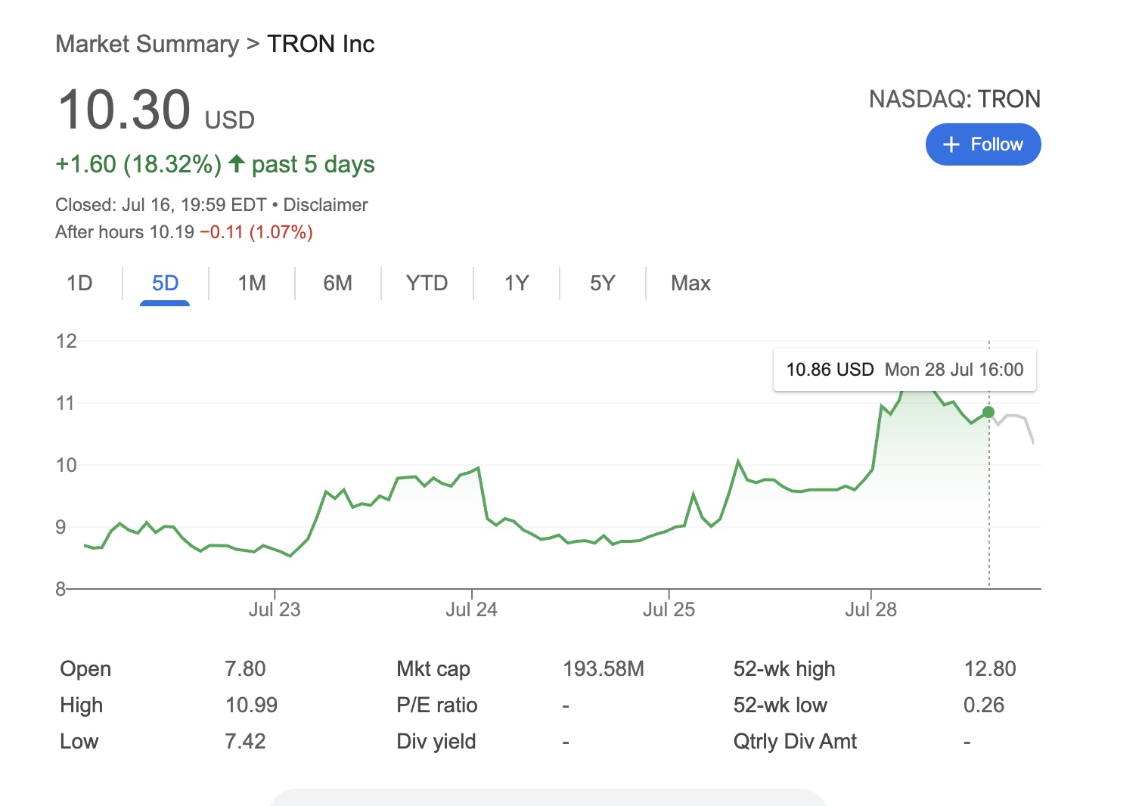
Task: Click the 12 y-axis label
Action: (67, 341)
